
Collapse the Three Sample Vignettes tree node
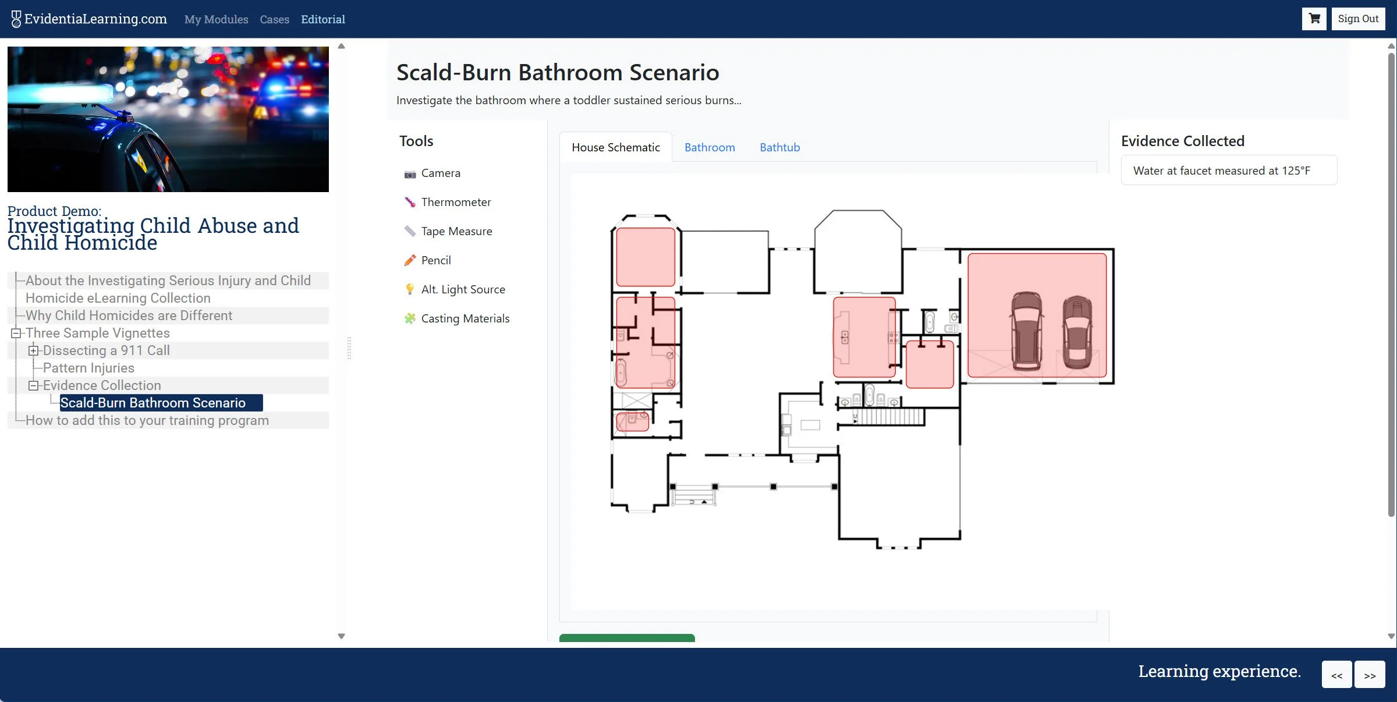point(16,334)
